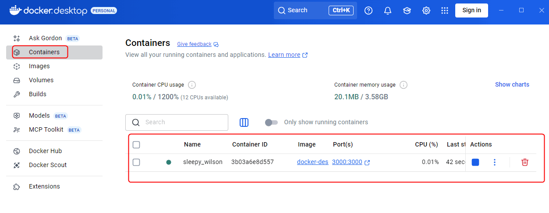Expand charts with Show charts
This screenshot has width=549, height=213.
512,84
